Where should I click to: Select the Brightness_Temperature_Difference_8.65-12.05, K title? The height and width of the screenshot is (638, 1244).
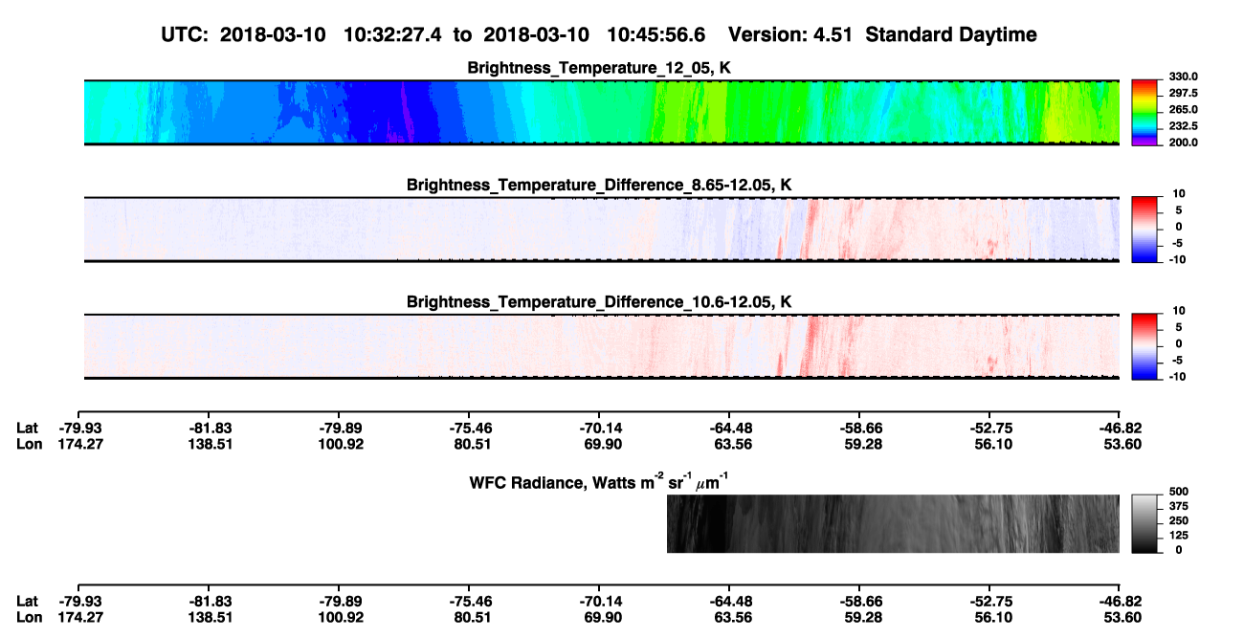pos(600,185)
